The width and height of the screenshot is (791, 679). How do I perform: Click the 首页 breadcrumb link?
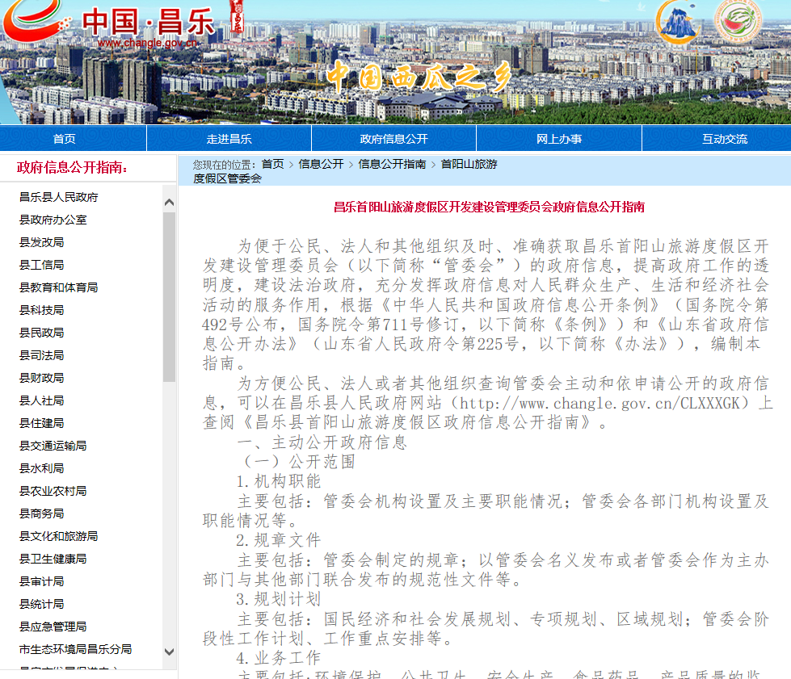tap(272, 164)
